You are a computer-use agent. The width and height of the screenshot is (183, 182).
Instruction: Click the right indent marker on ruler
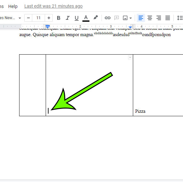pyautogui.click(x=130, y=27)
